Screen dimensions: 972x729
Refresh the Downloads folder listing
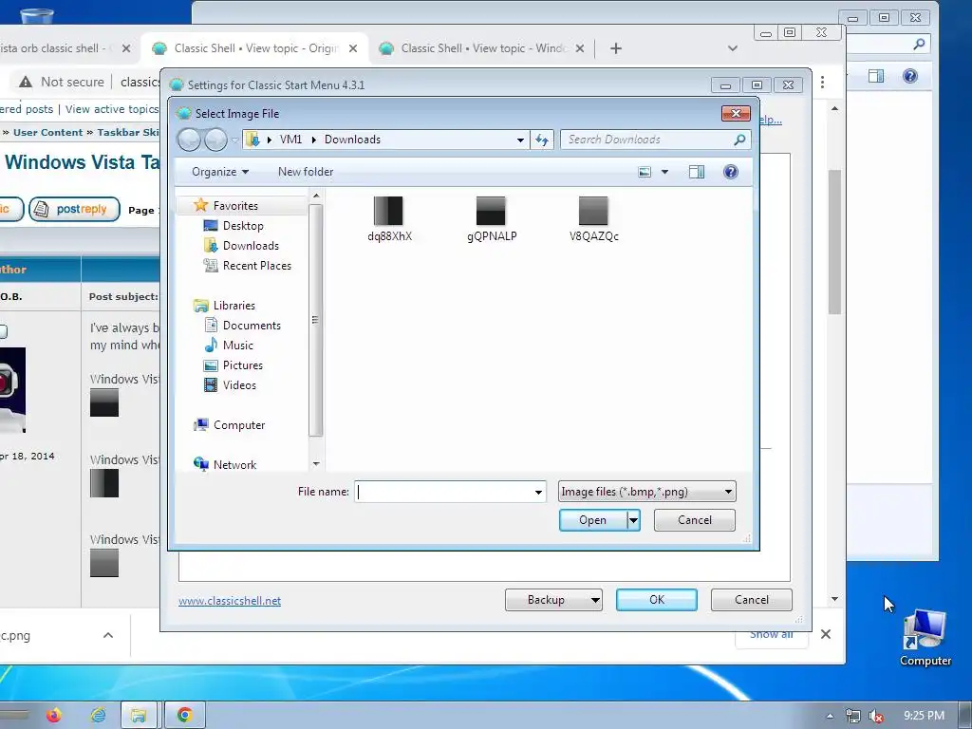[x=542, y=140]
